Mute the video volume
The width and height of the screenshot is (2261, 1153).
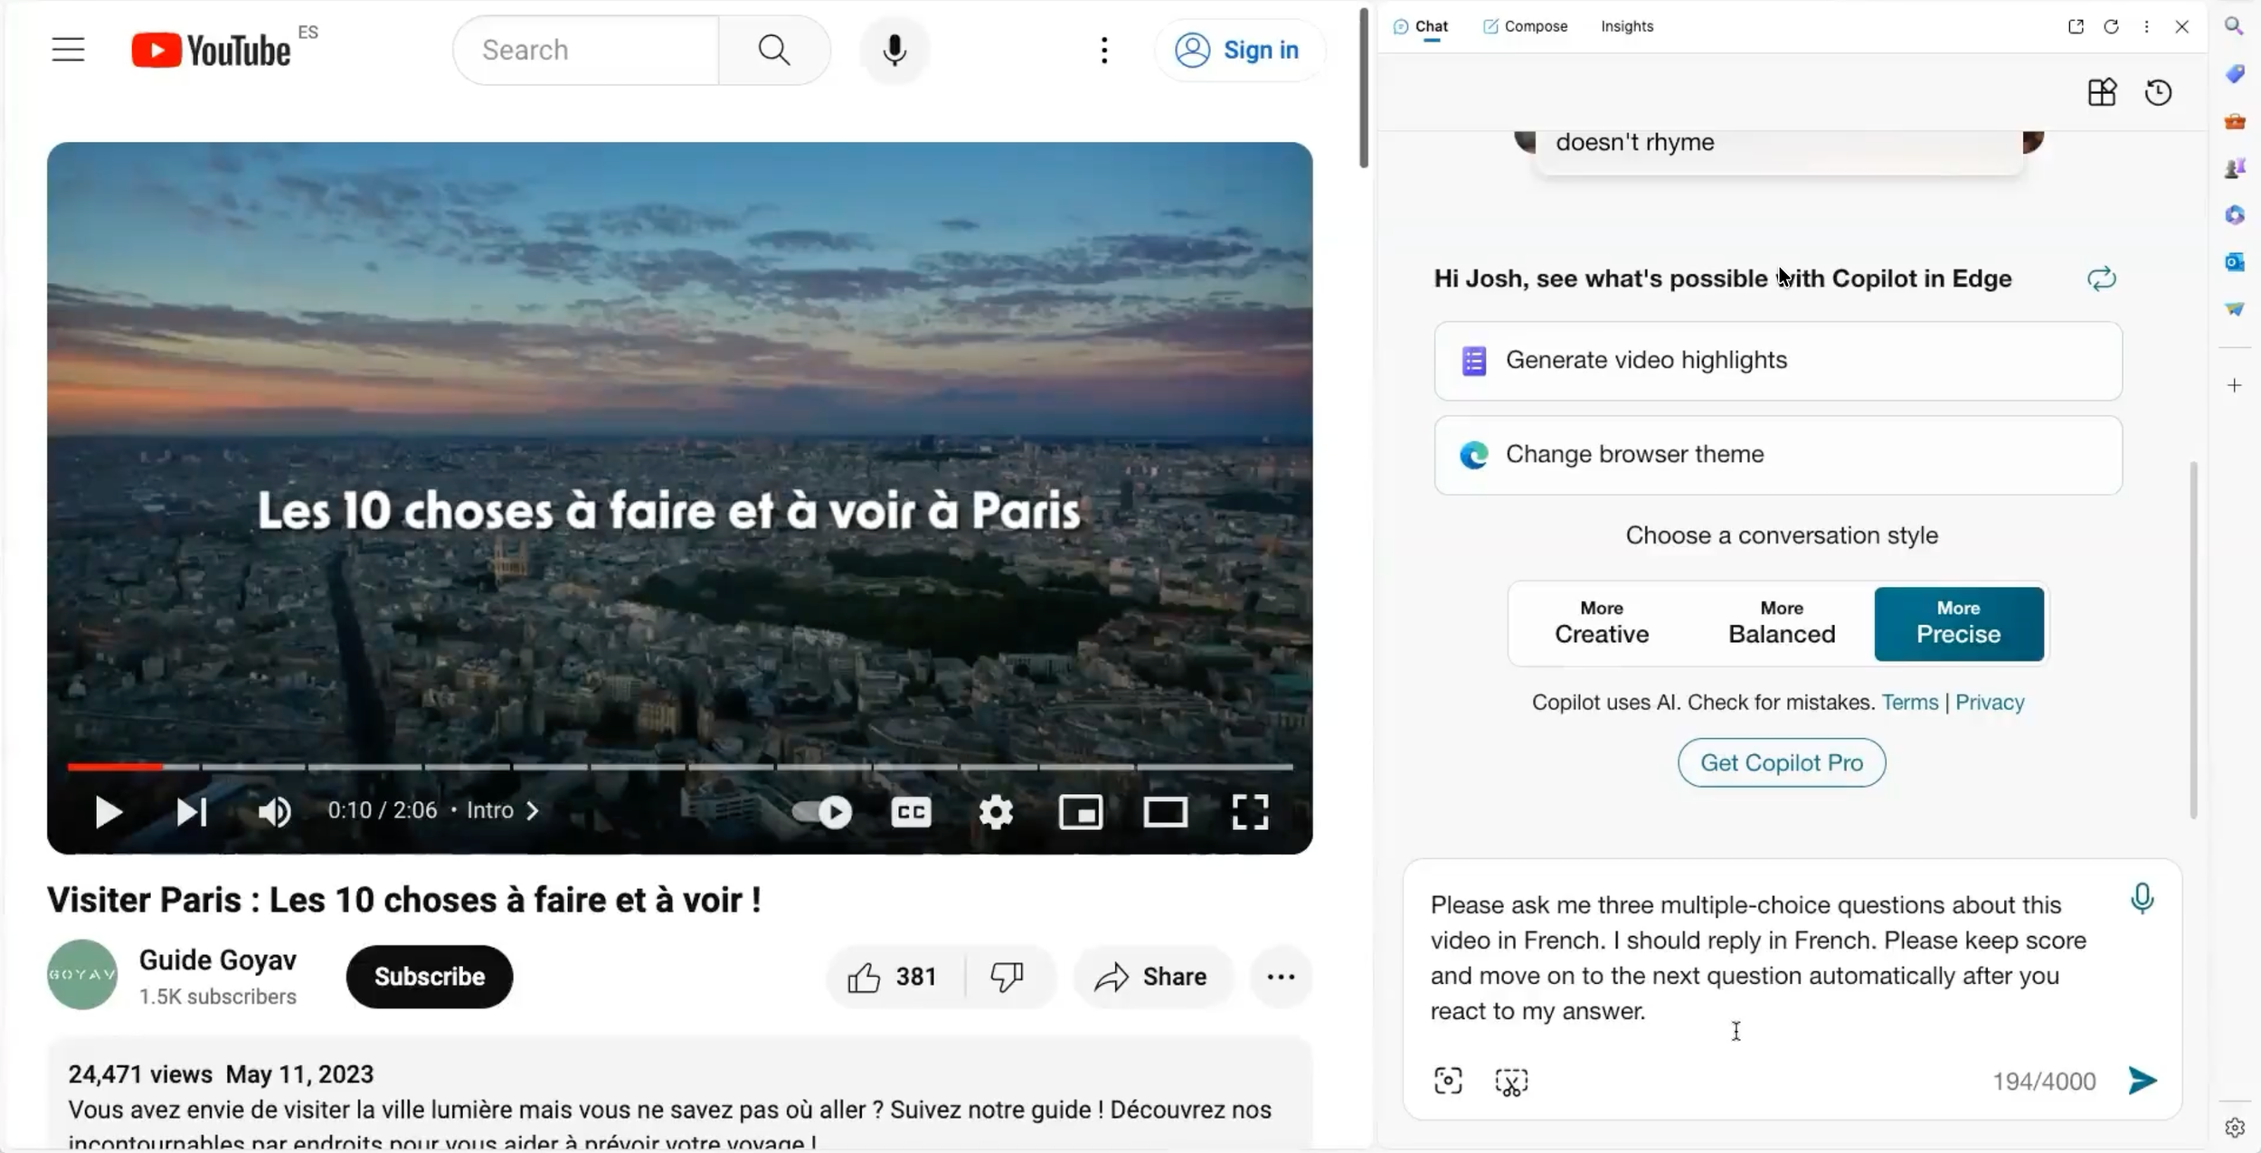[274, 811]
